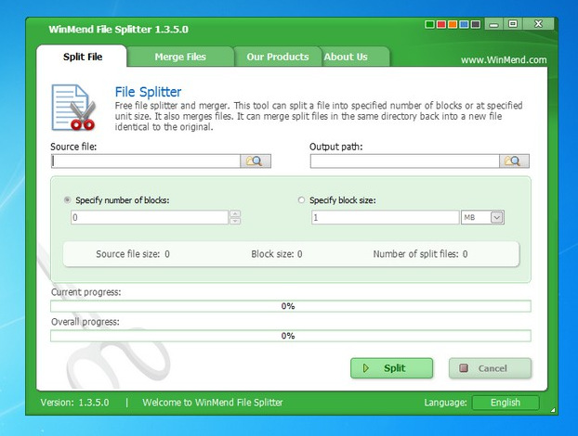
Task: Switch to the Split File tab
Action: pyautogui.click(x=82, y=57)
